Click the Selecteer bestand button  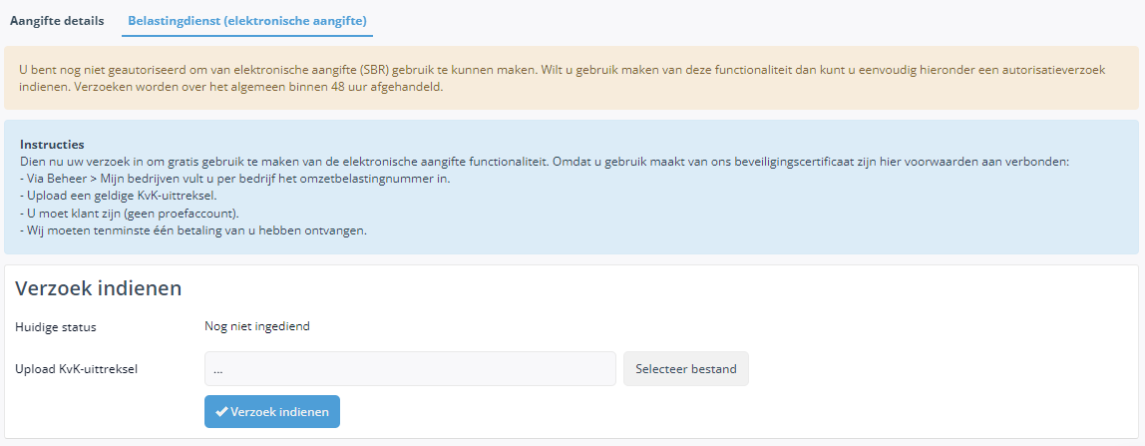[685, 368]
